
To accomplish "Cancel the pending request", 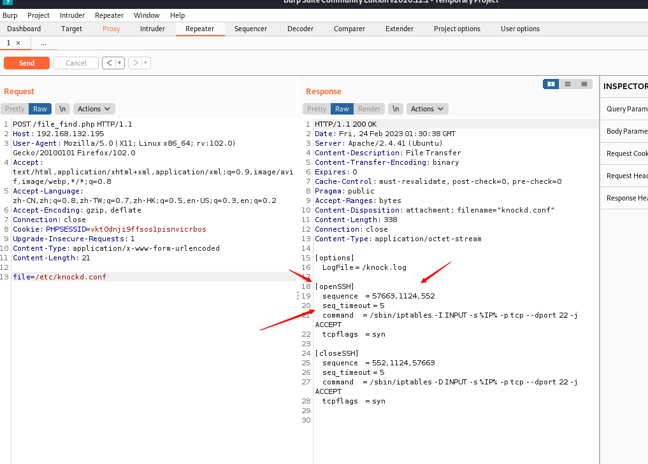I will click(x=76, y=63).
